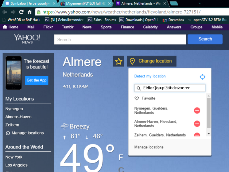Screen dimensions: 229x172
Task: Click the iPhone weather app image
Action: pos(13,73)
